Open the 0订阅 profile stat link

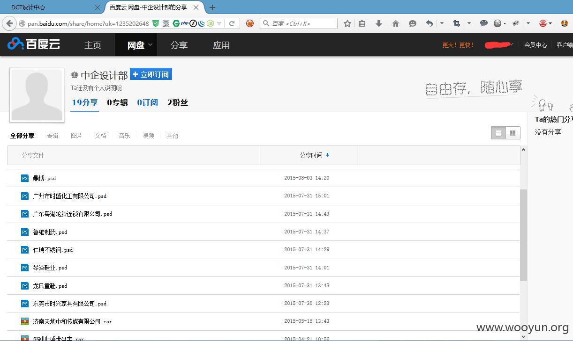pyautogui.click(x=147, y=102)
